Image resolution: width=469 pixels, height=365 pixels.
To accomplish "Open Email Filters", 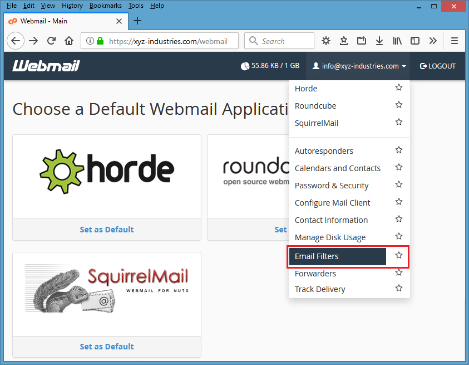I will pyautogui.click(x=338, y=256).
